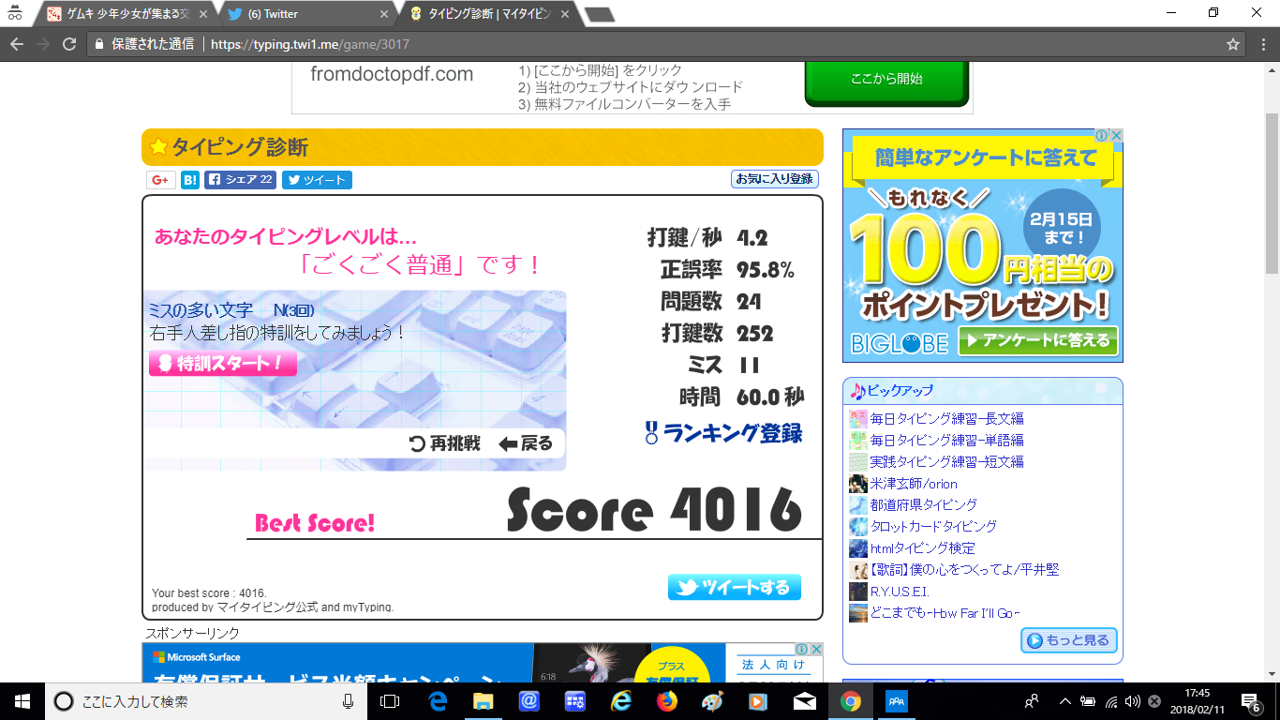
Task: Click 再挑戦 to retry the test
Action: tap(446, 443)
